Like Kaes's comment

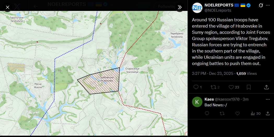coord(237,114)
